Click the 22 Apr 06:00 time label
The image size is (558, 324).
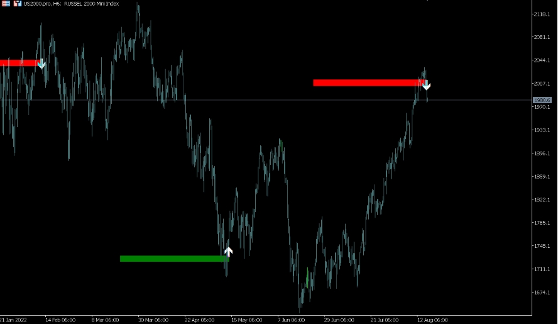[199, 320]
